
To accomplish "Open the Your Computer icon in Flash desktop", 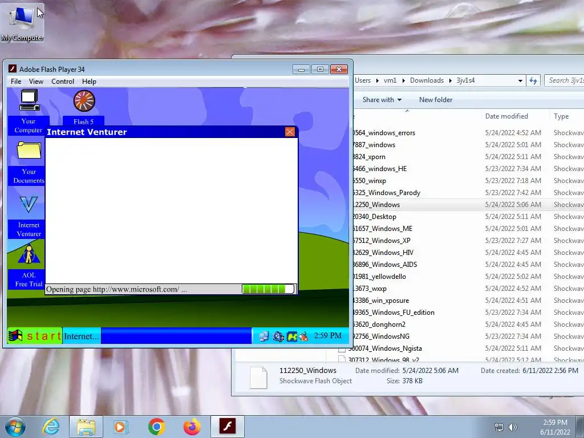I will pos(30,101).
